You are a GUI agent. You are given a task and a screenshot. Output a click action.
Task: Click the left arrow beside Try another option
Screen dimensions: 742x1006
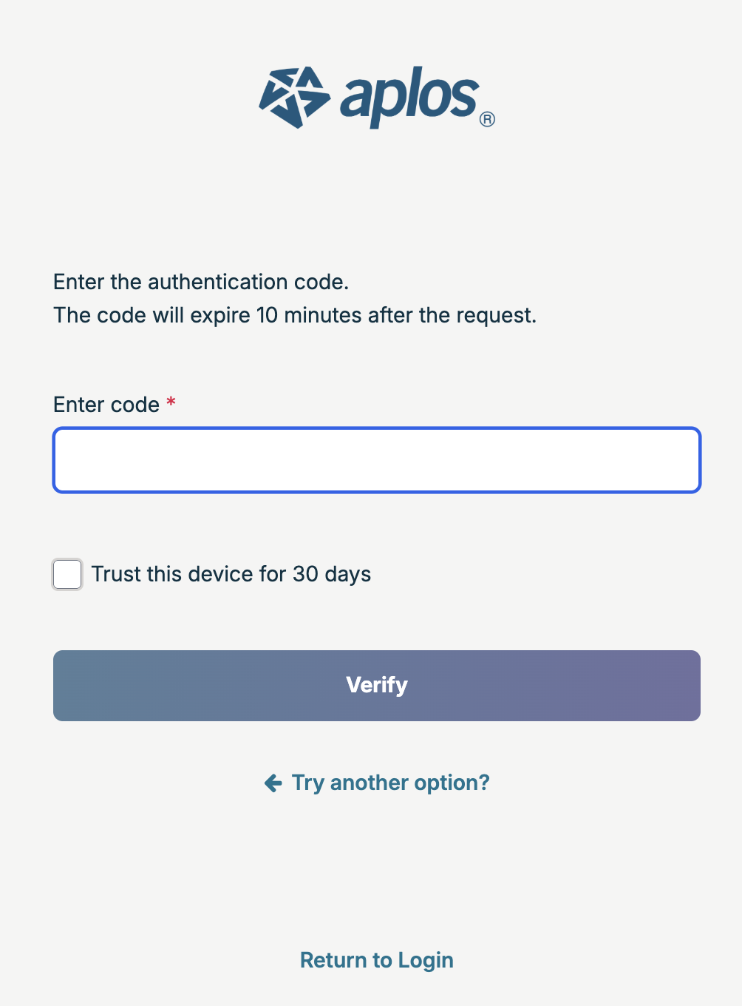click(273, 783)
